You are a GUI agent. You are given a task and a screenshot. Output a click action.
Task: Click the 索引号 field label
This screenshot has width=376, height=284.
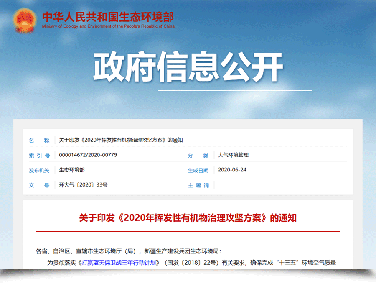(39, 156)
